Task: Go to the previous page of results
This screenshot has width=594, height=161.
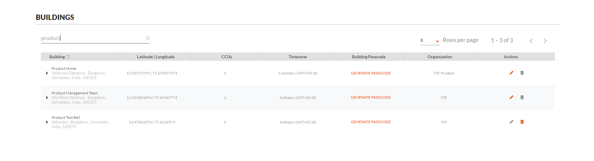Action: 531,41
